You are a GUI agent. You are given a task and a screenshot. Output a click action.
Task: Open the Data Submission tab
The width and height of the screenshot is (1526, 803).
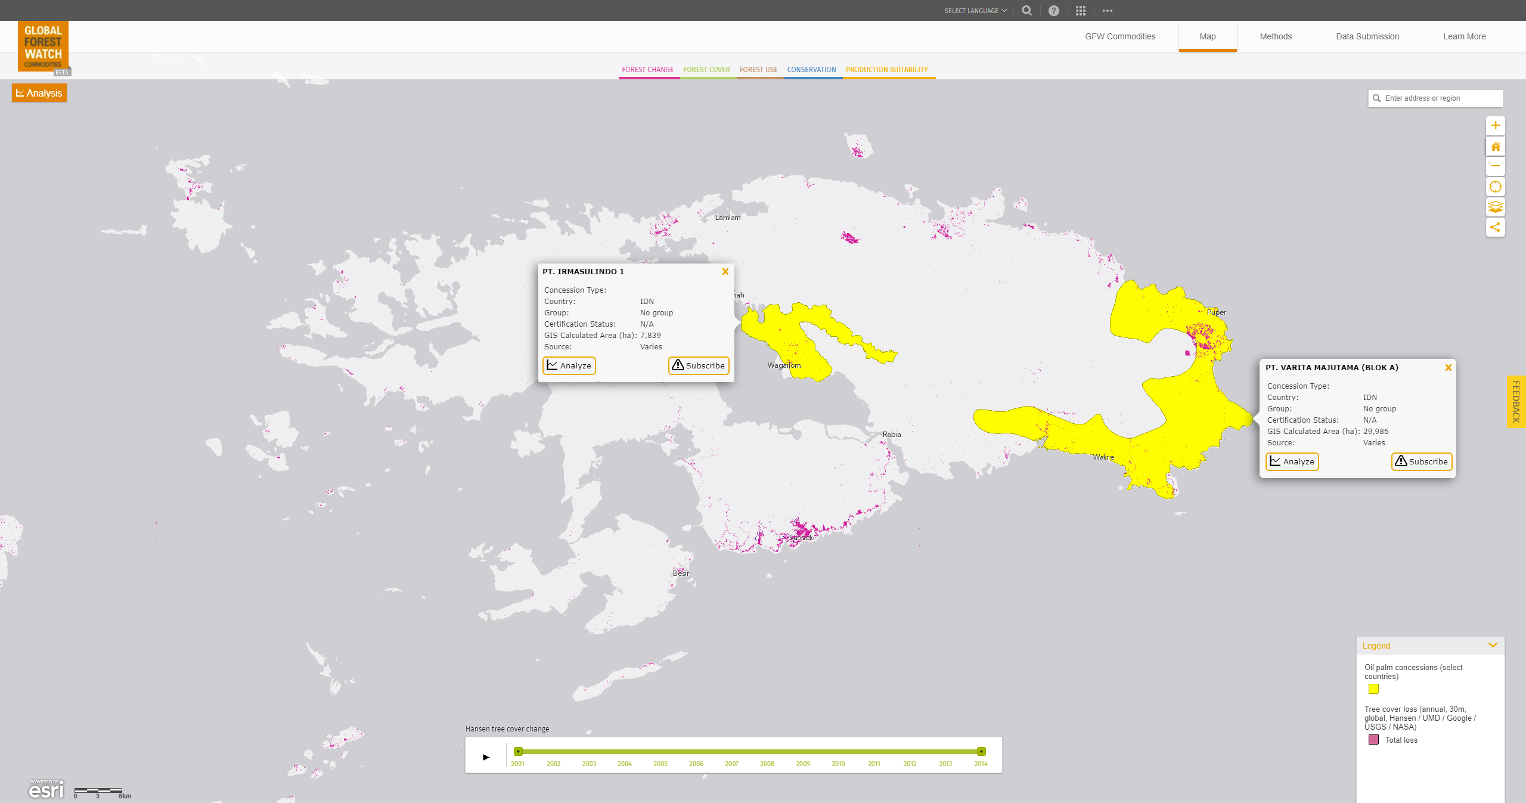(1367, 37)
